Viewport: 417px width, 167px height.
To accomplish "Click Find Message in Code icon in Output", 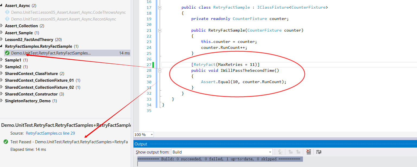I will 281,152.
